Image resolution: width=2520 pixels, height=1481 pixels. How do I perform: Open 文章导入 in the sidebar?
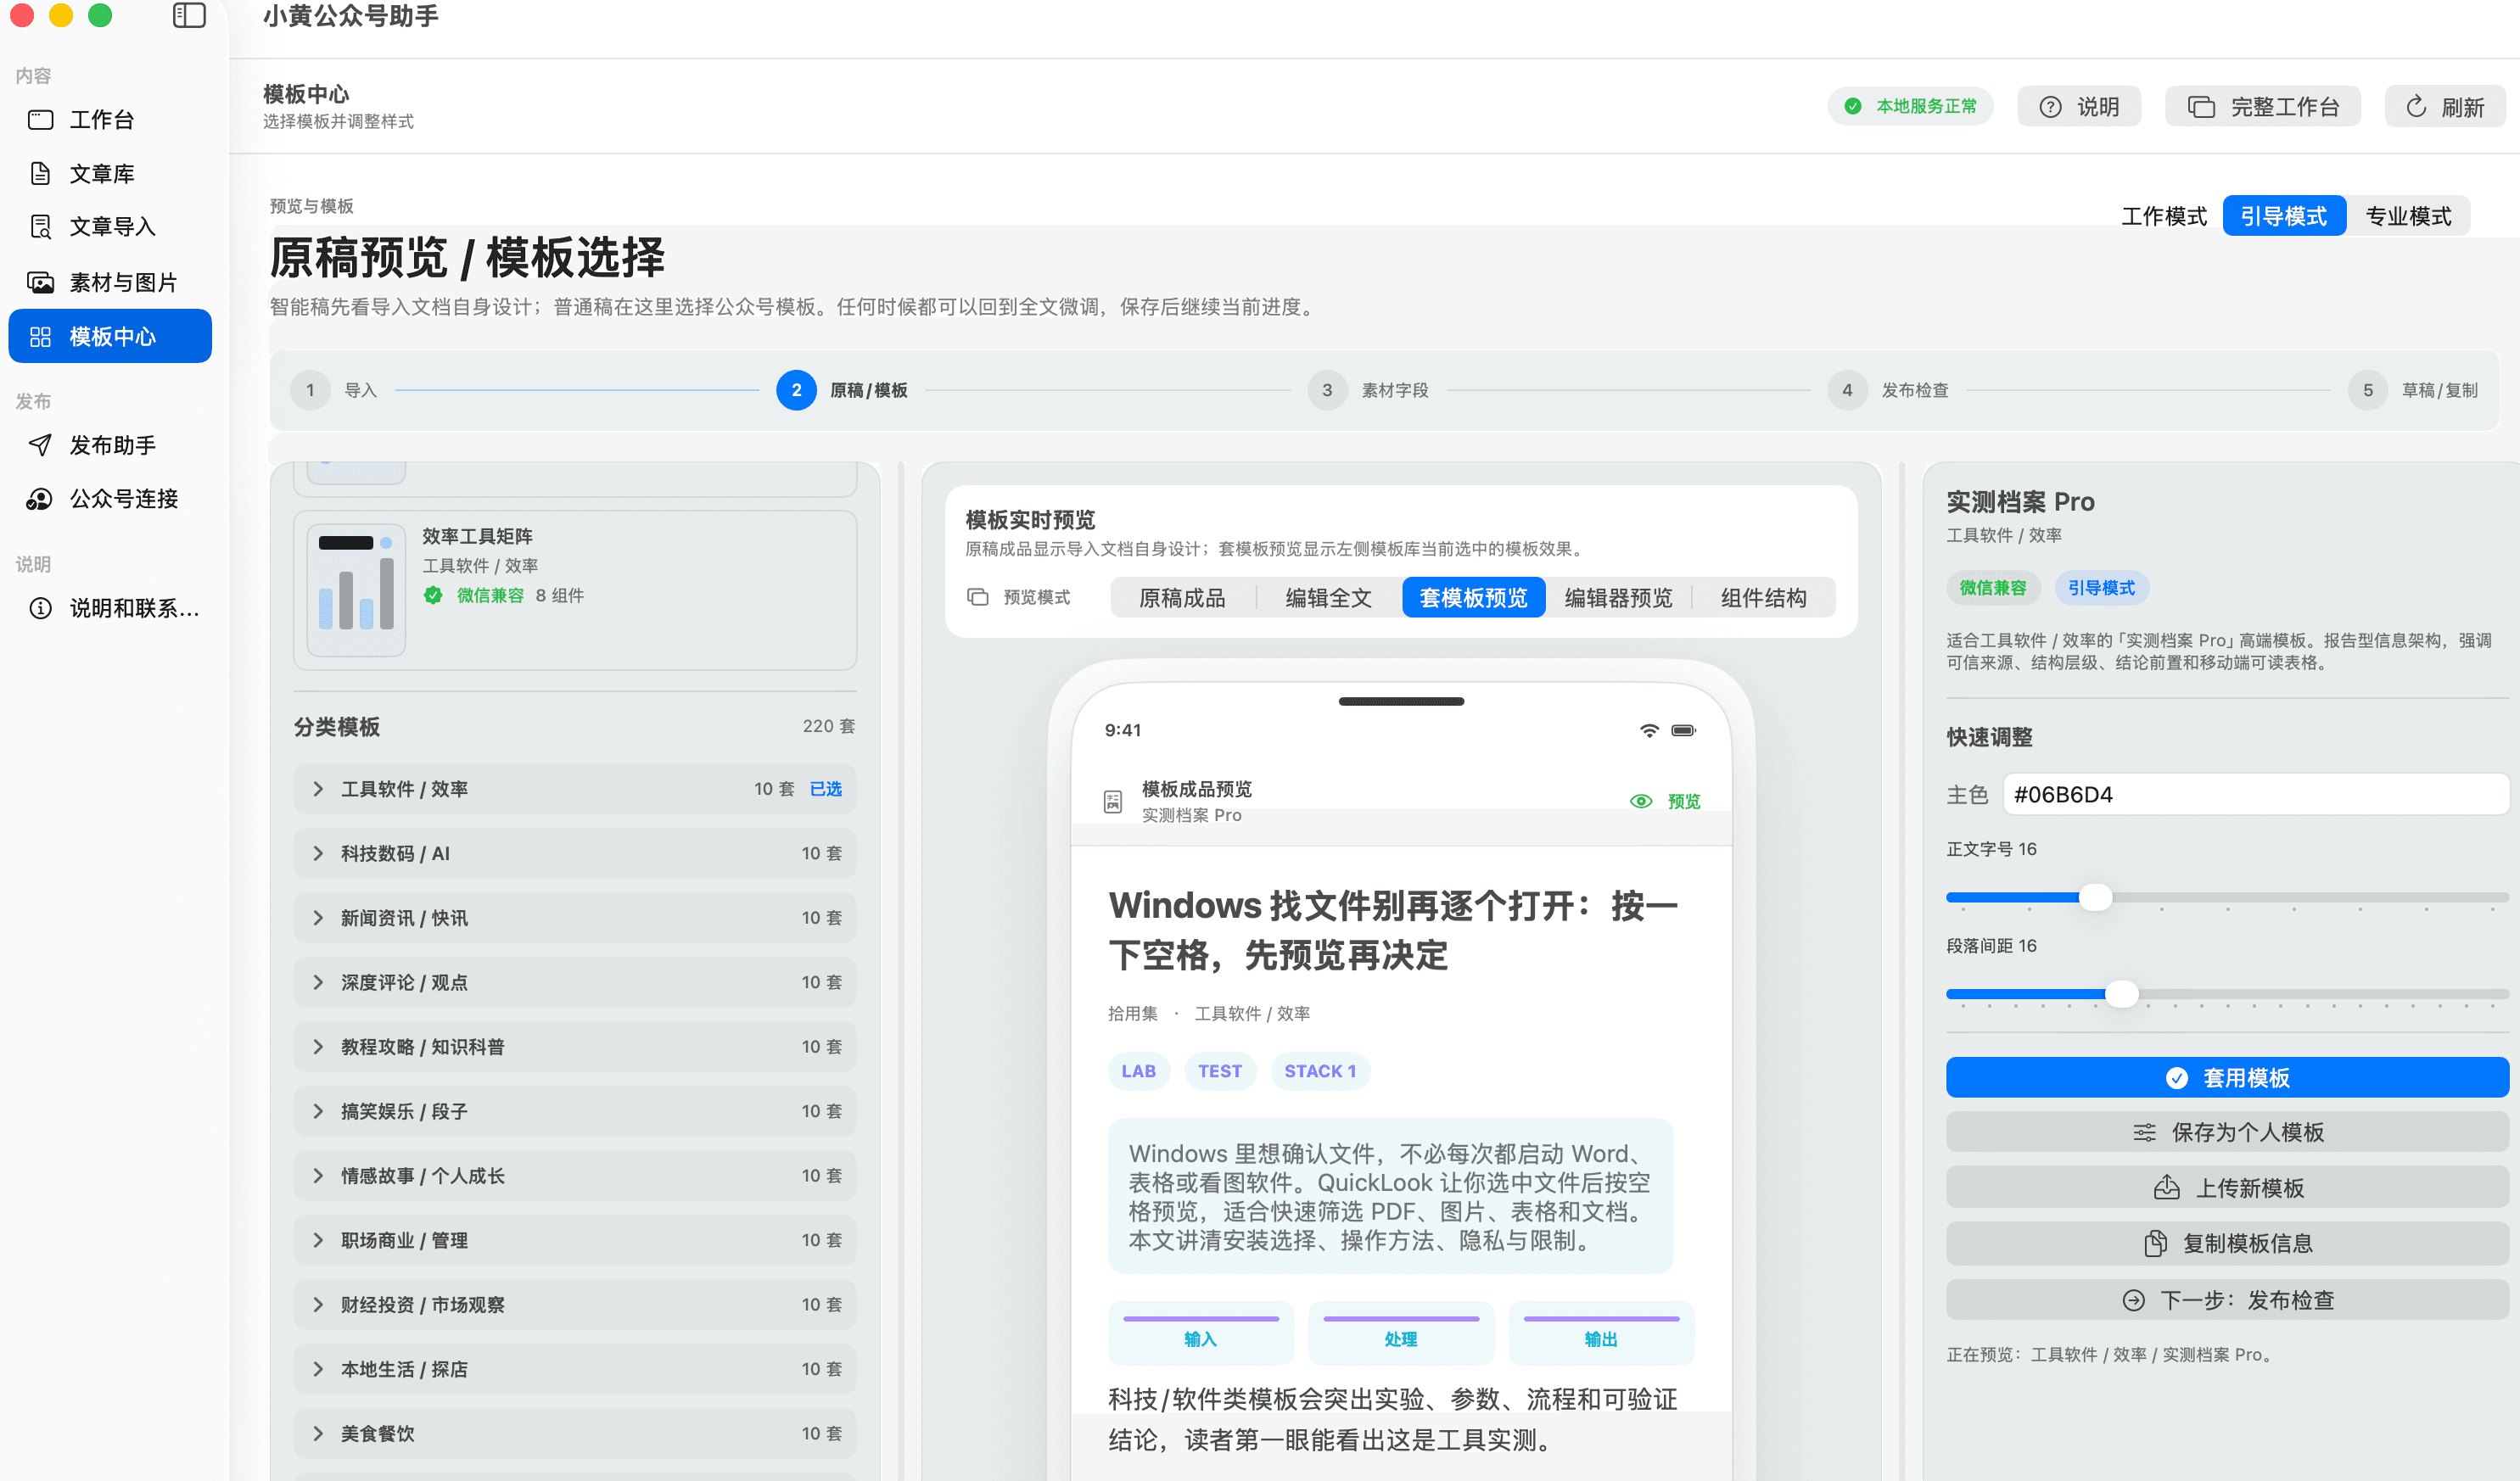click(x=110, y=227)
